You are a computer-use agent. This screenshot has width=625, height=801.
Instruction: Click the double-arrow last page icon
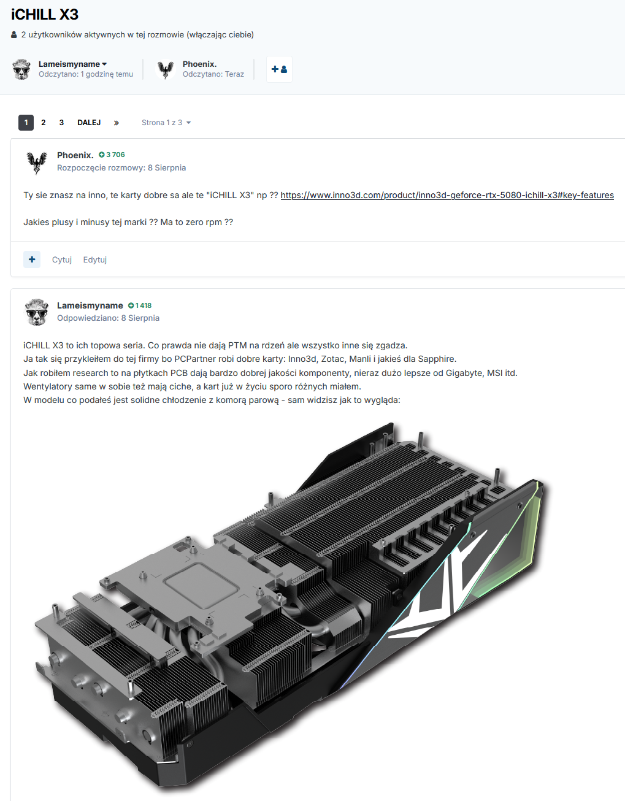pyautogui.click(x=117, y=123)
